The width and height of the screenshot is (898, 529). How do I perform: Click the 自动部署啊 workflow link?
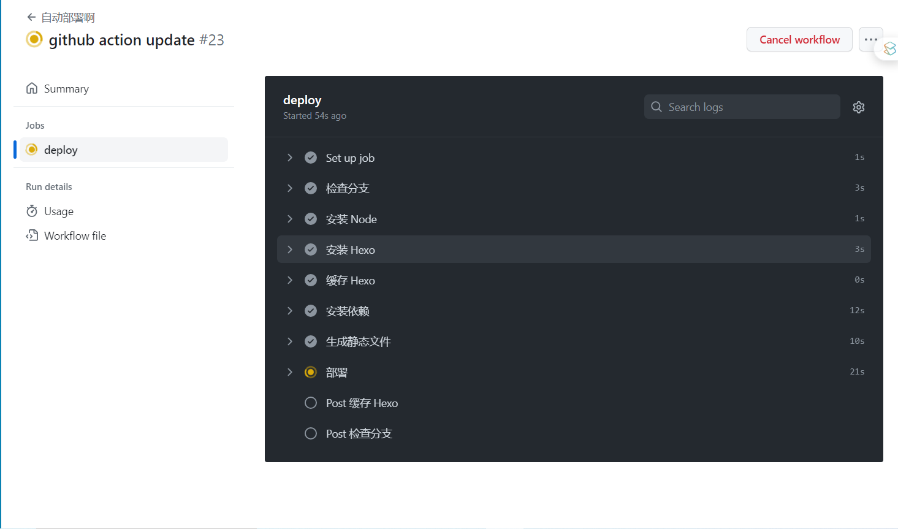68,18
